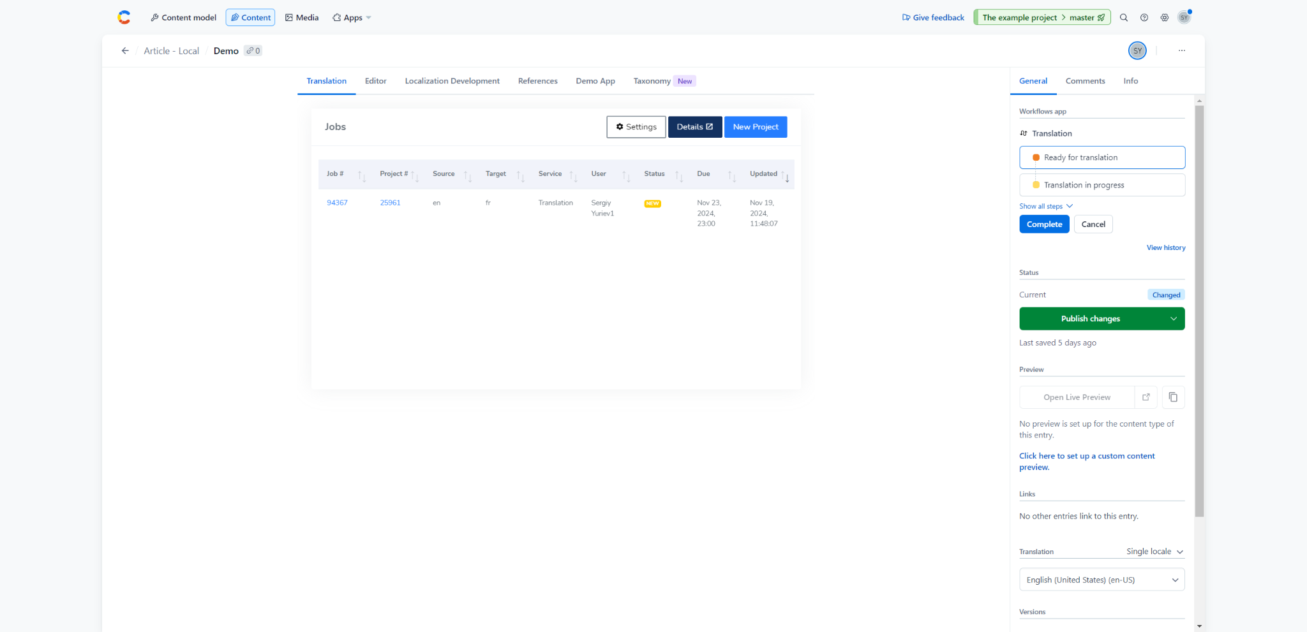Click the SY avatar in the entry header
Image resolution: width=1307 pixels, height=632 pixels.
tap(1137, 50)
